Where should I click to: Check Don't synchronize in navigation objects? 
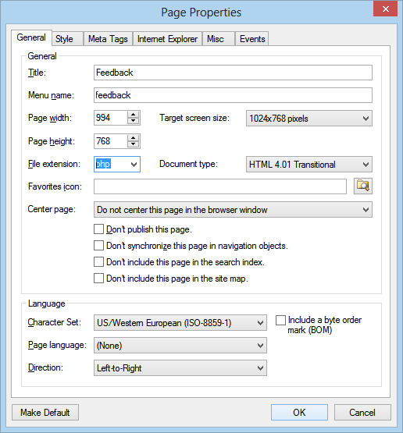tap(98, 246)
